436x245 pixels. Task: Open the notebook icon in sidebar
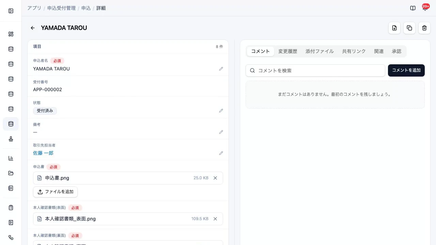click(x=11, y=188)
